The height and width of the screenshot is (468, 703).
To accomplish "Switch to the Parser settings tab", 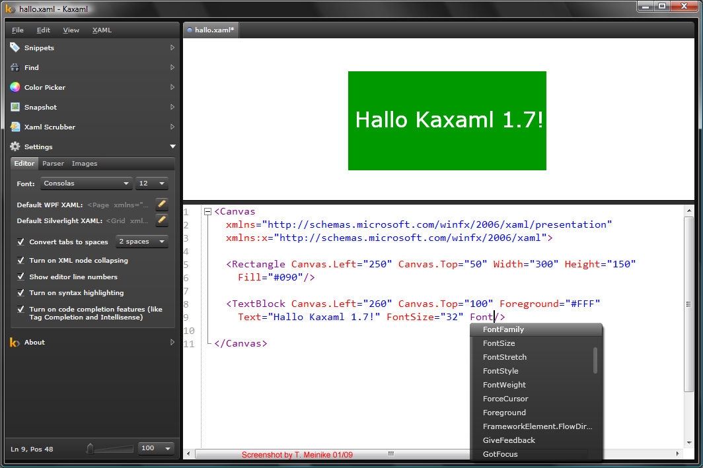I will click(53, 164).
